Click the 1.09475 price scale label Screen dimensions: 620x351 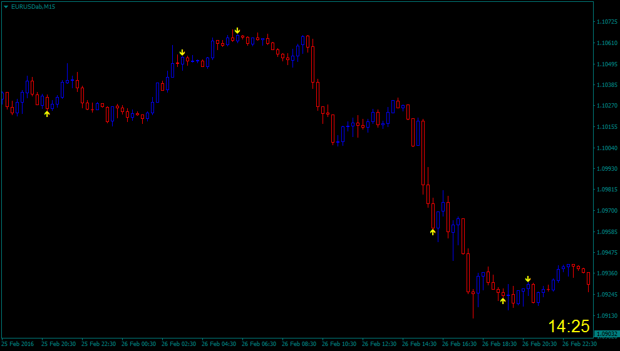[x=607, y=252]
